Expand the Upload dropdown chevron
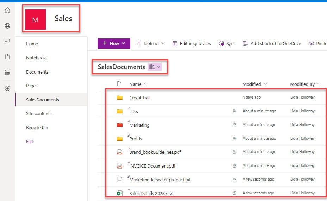This screenshot has width=327, height=201. (163, 43)
